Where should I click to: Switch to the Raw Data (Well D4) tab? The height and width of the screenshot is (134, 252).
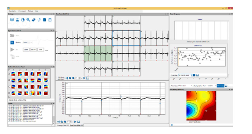[x=77, y=125]
